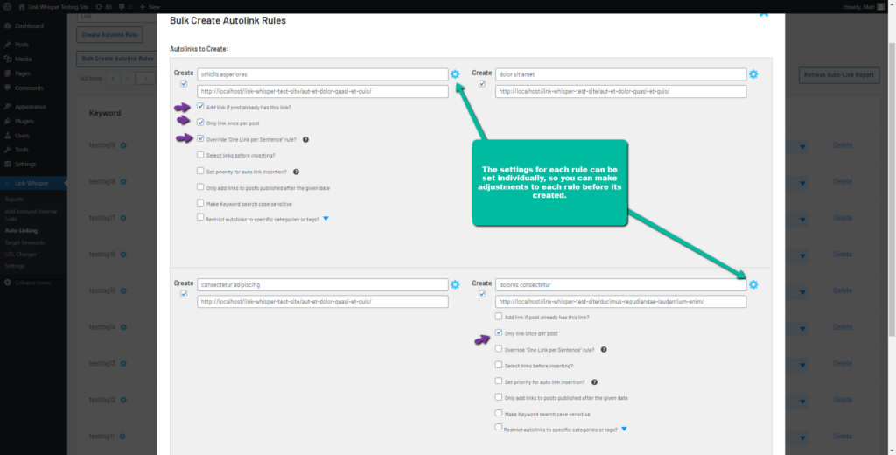The width and height of the screenshot is (896, 455).
Task: Edit the dolor sit amet keyword field
Action: tap(621, 74)
